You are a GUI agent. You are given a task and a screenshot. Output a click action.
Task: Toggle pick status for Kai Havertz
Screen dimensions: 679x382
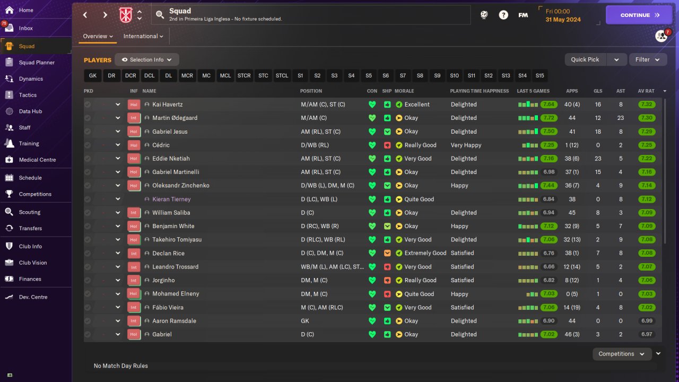point(88,105)
